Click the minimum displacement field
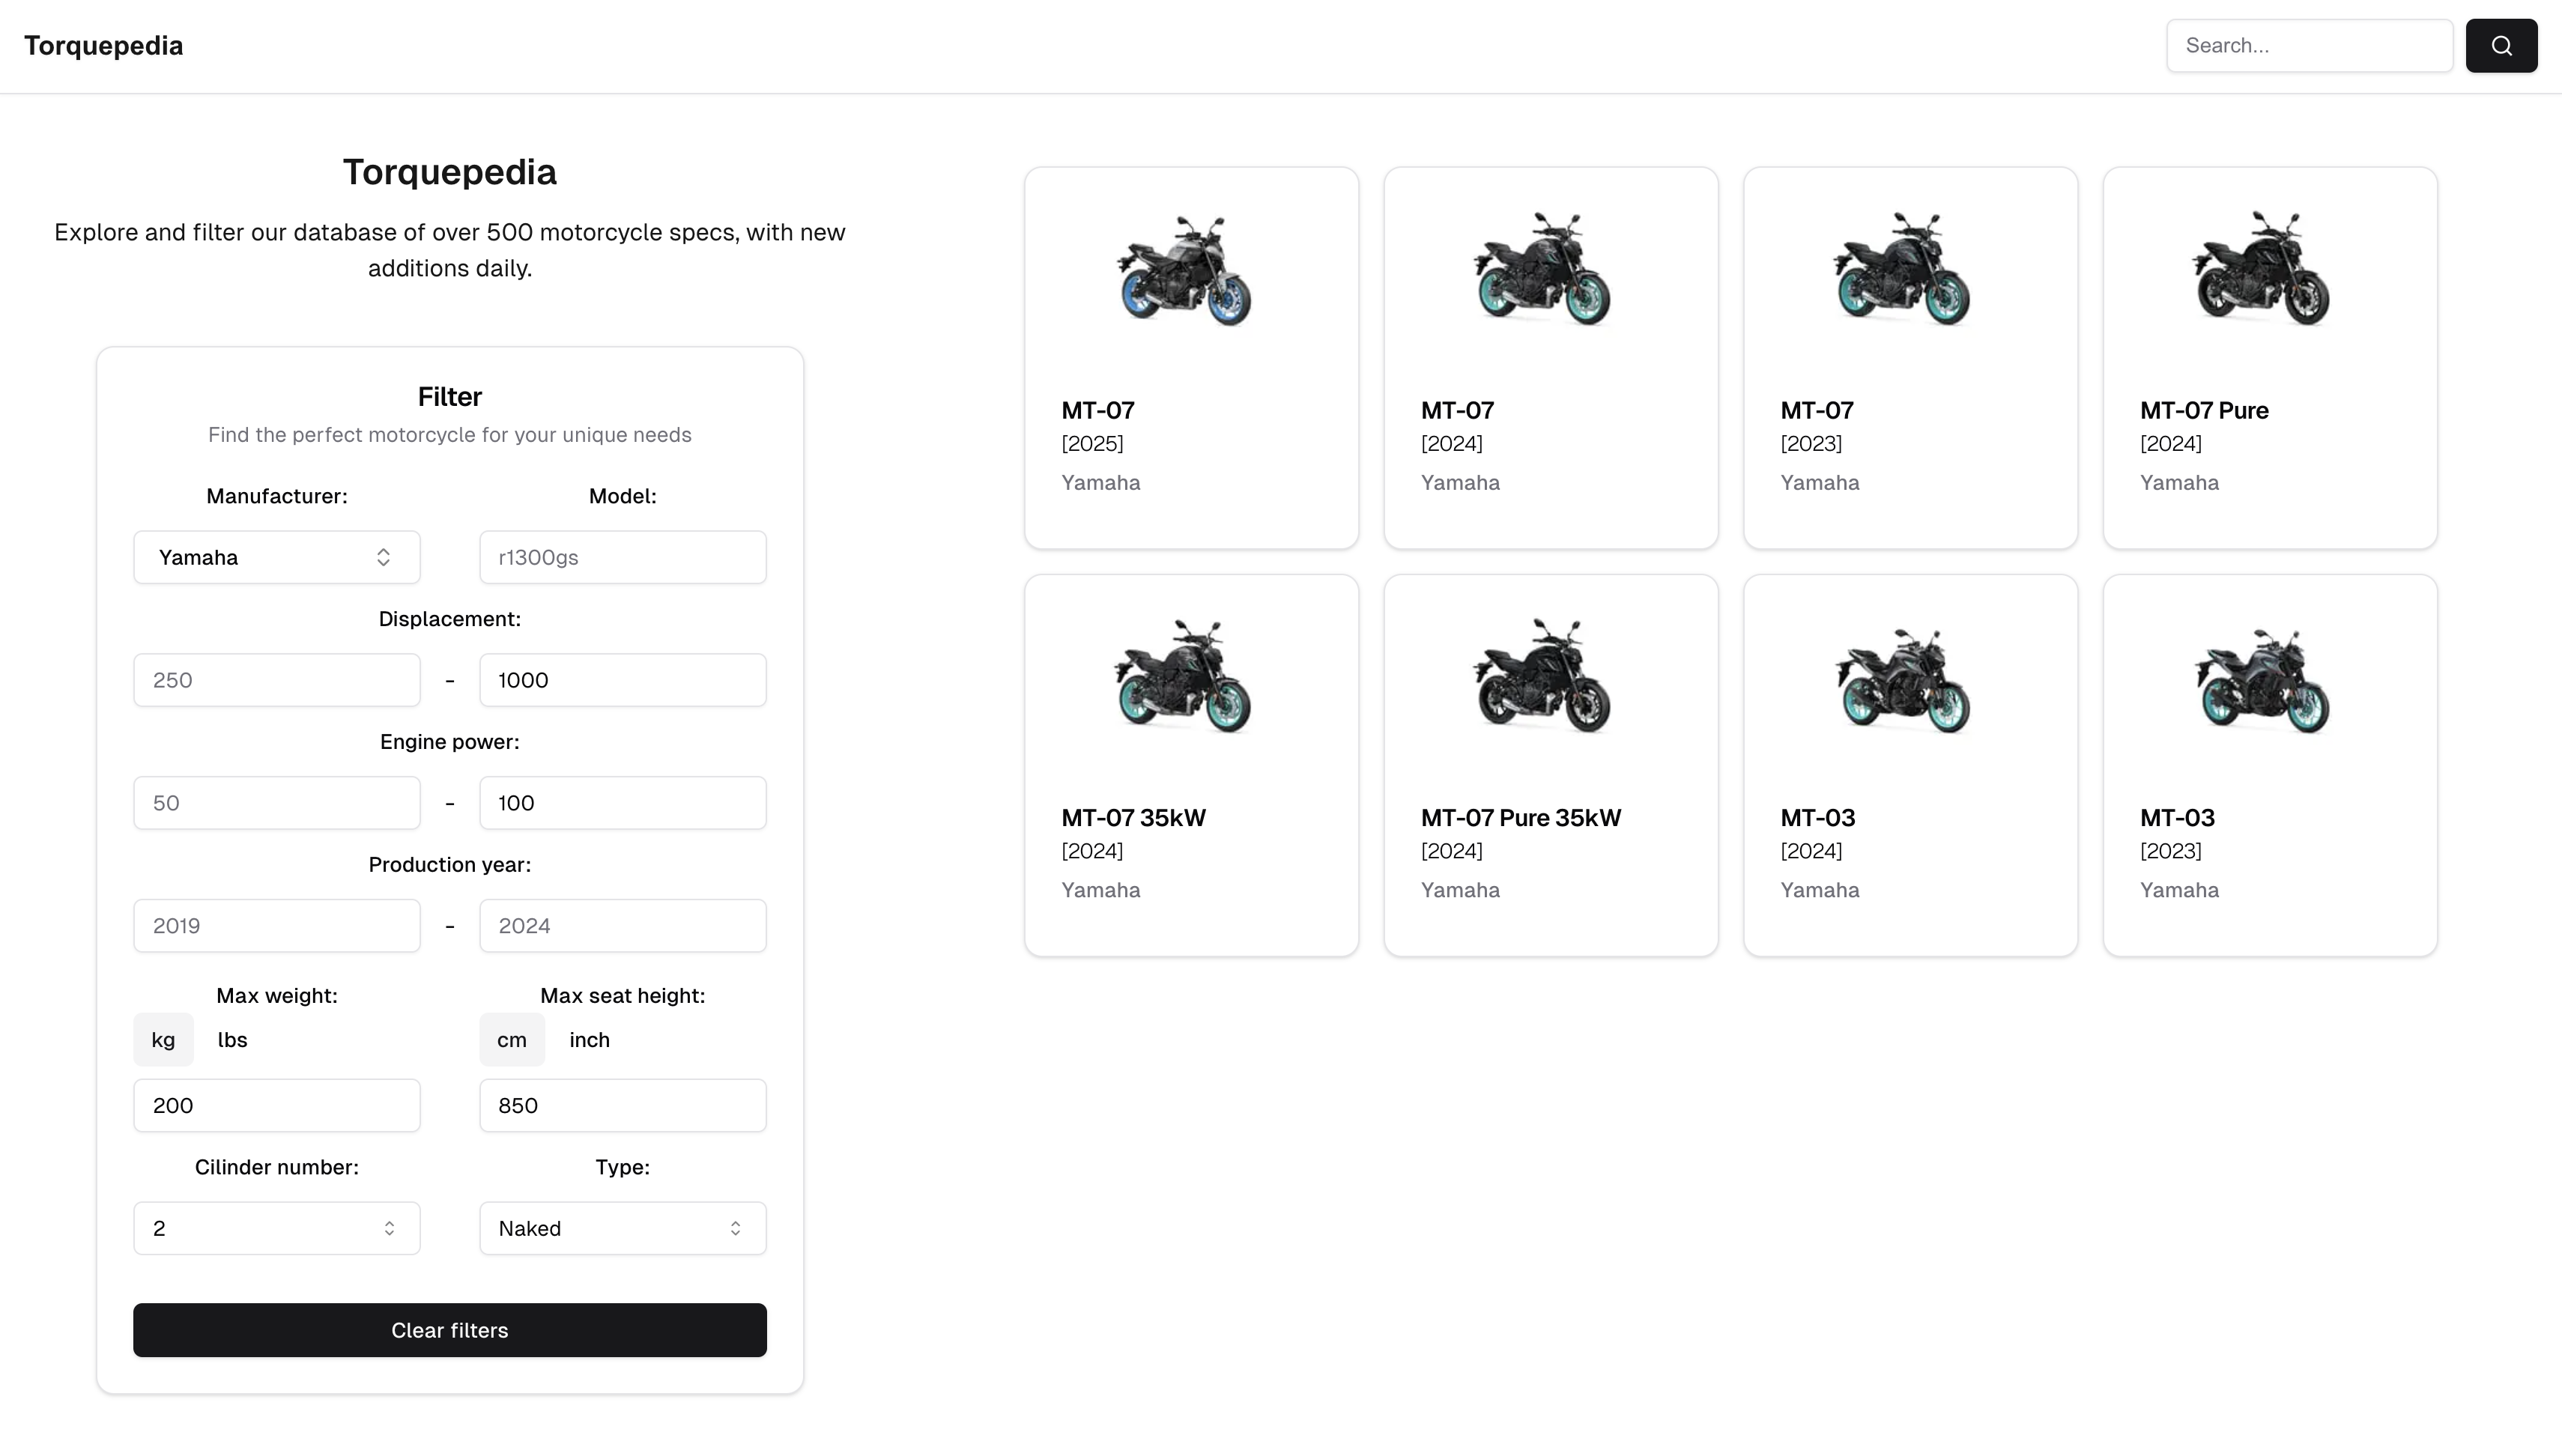 [277, 680]
